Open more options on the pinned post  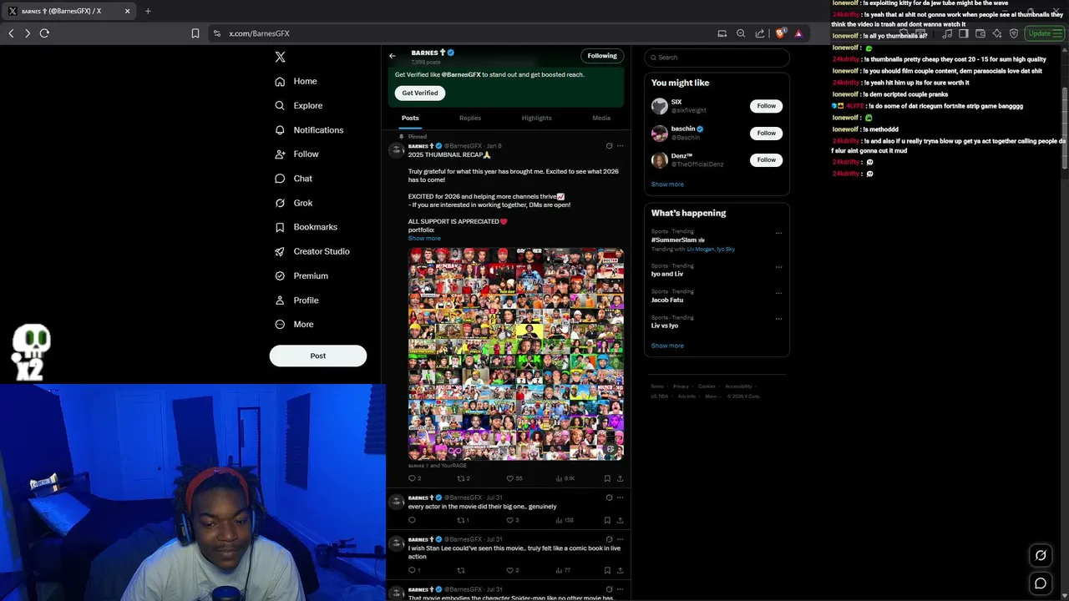(620, 146)
